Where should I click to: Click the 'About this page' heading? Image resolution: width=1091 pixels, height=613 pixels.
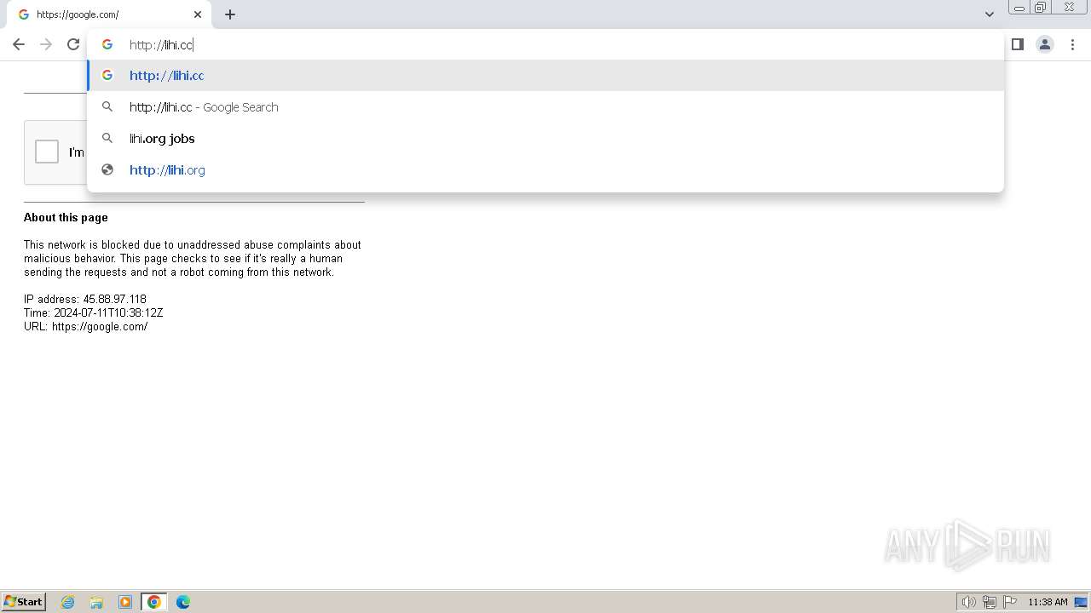(x=66, y=217)
